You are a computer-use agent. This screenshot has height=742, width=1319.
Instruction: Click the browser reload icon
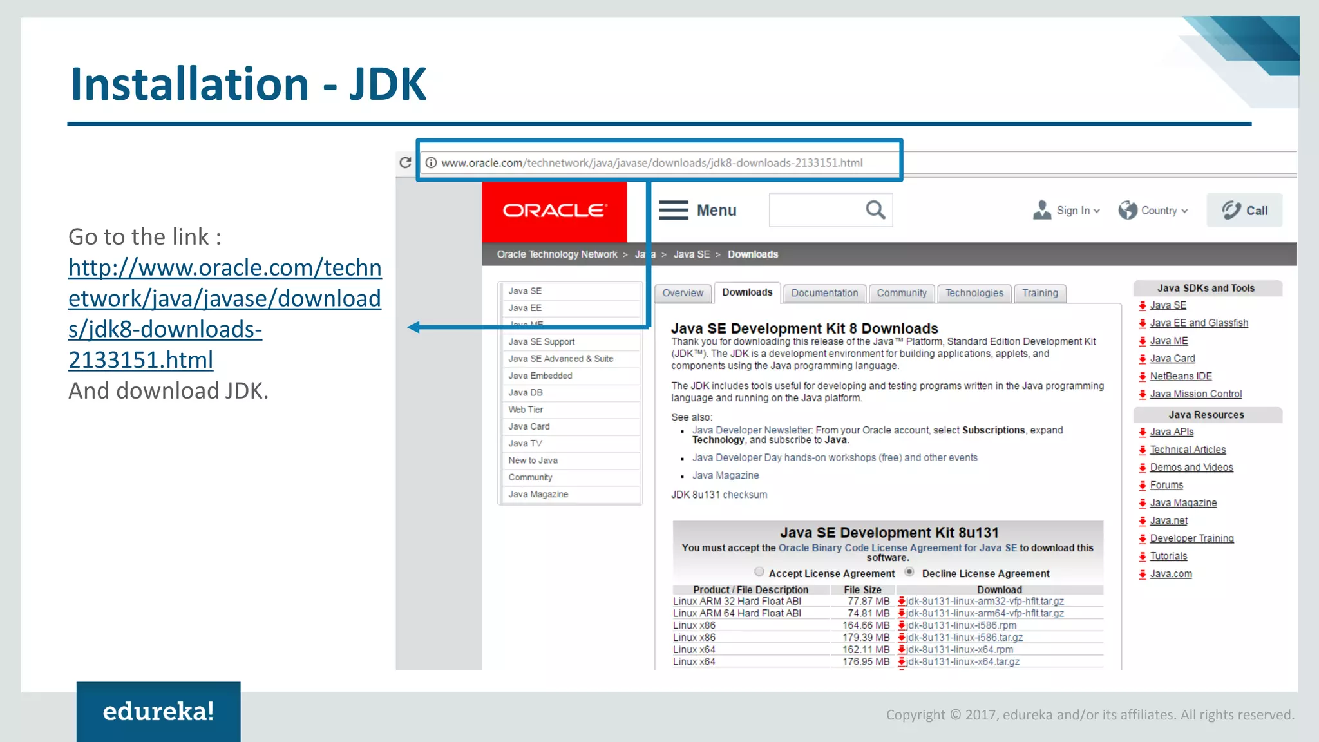[x=405, y=162]
